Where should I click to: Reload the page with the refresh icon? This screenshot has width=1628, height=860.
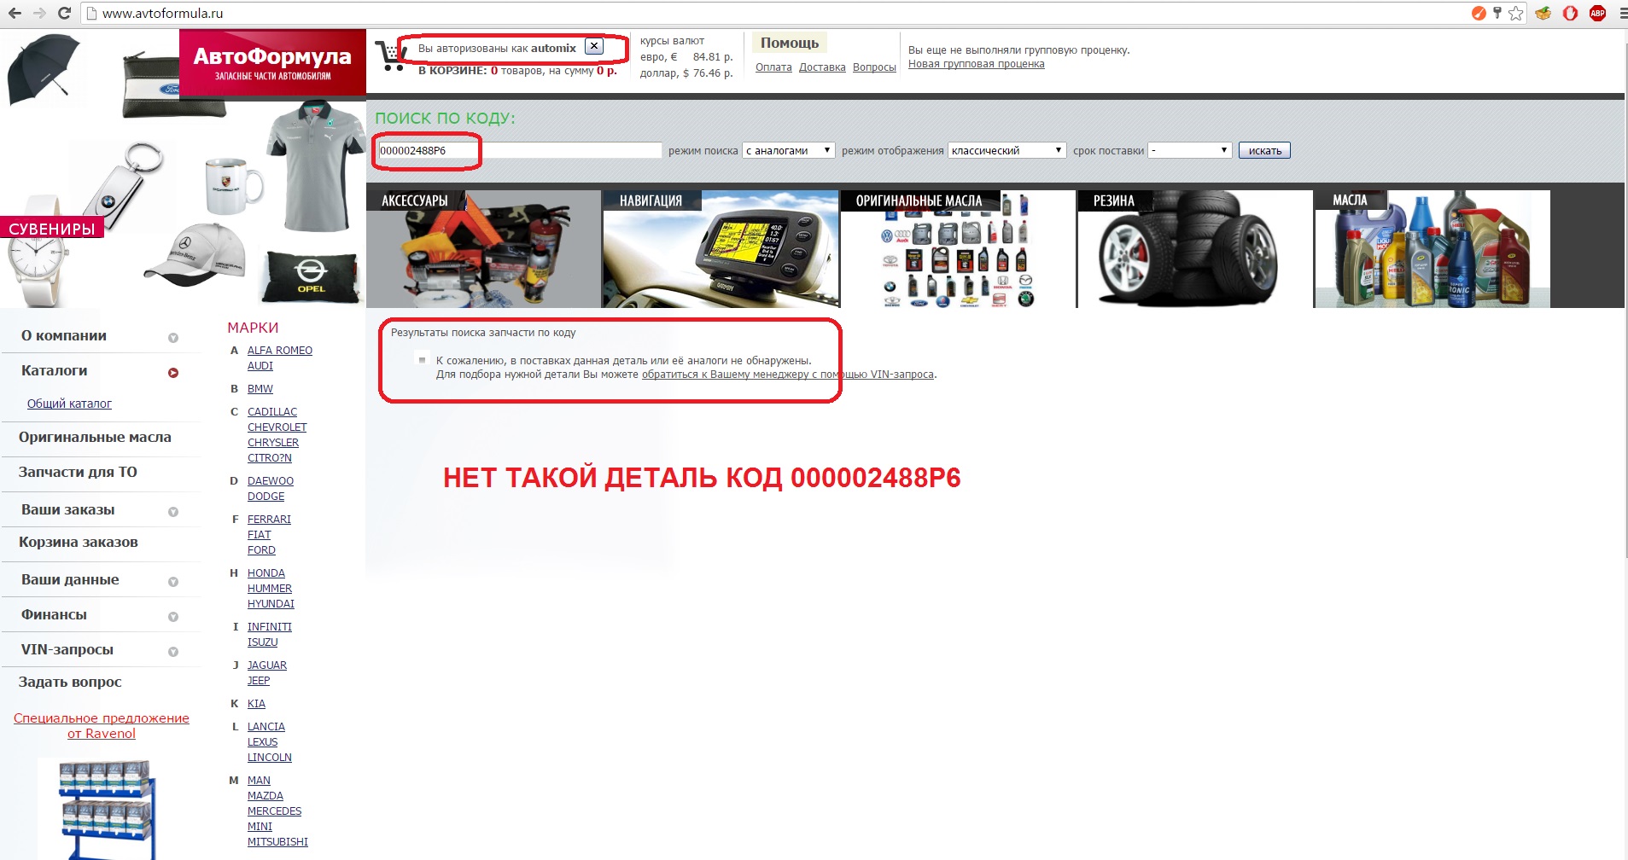(x=64, y=13)
